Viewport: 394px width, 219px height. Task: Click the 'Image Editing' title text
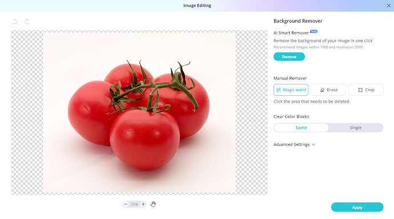[x=197, y=6]
